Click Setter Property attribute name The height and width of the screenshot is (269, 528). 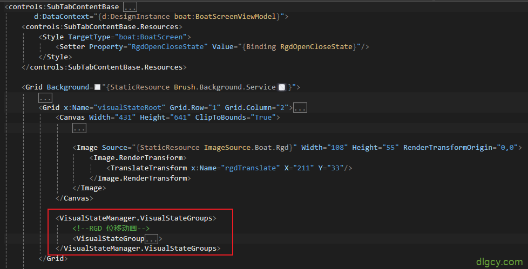coord(106,47)
